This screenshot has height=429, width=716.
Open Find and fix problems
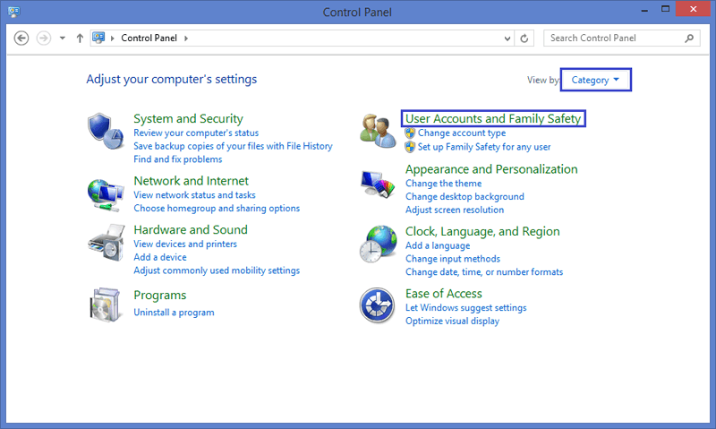click(x=177, y=159)
